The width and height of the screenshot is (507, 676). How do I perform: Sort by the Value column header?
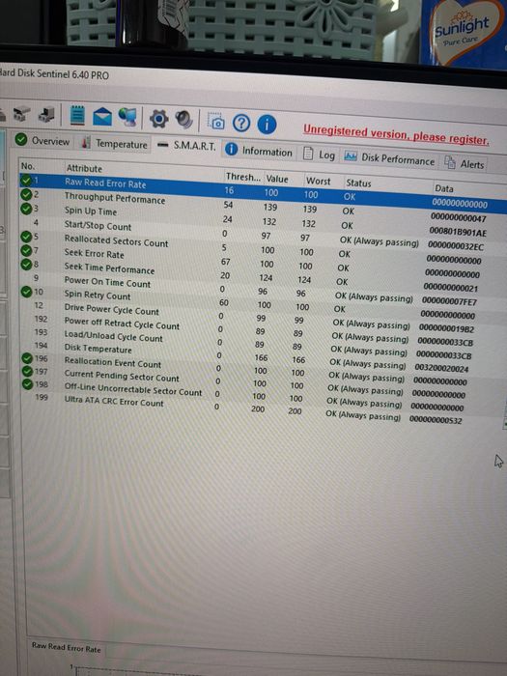coord(277,179)
